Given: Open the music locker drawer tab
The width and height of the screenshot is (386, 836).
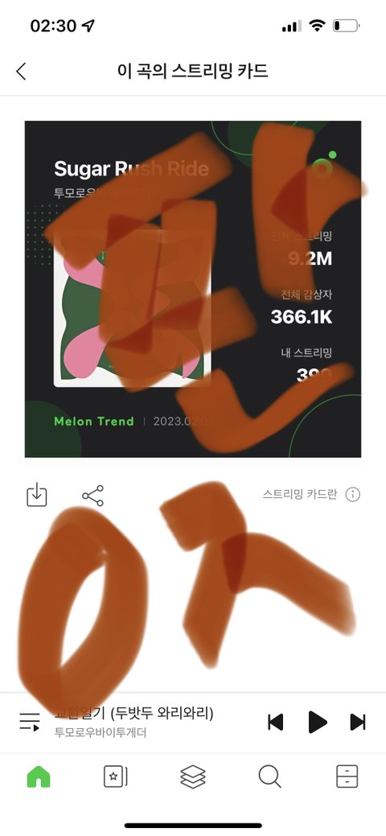Looking at the screenshot, I should tap(347, 776).
